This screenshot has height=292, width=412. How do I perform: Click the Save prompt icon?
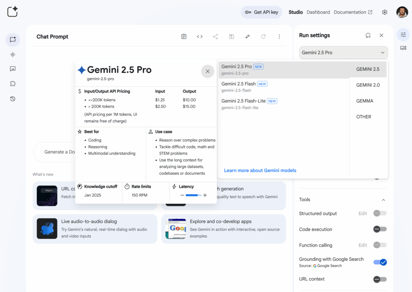[x=231, y=37]
